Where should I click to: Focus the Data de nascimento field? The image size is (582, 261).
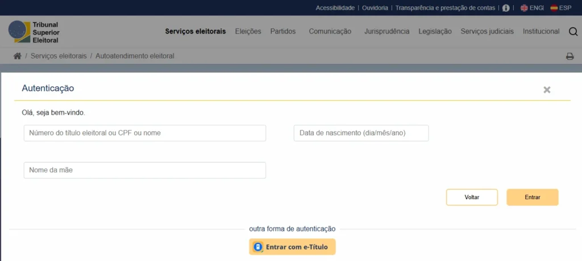tap(361, 133)
